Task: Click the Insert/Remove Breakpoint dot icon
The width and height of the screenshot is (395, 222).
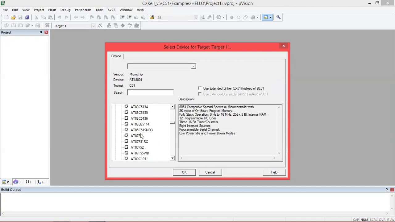Action: point(231,18)
